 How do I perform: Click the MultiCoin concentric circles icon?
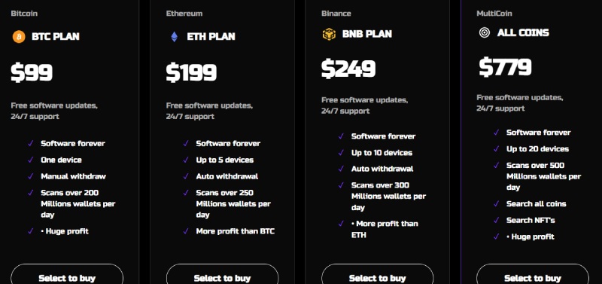[x=485, y=32]
